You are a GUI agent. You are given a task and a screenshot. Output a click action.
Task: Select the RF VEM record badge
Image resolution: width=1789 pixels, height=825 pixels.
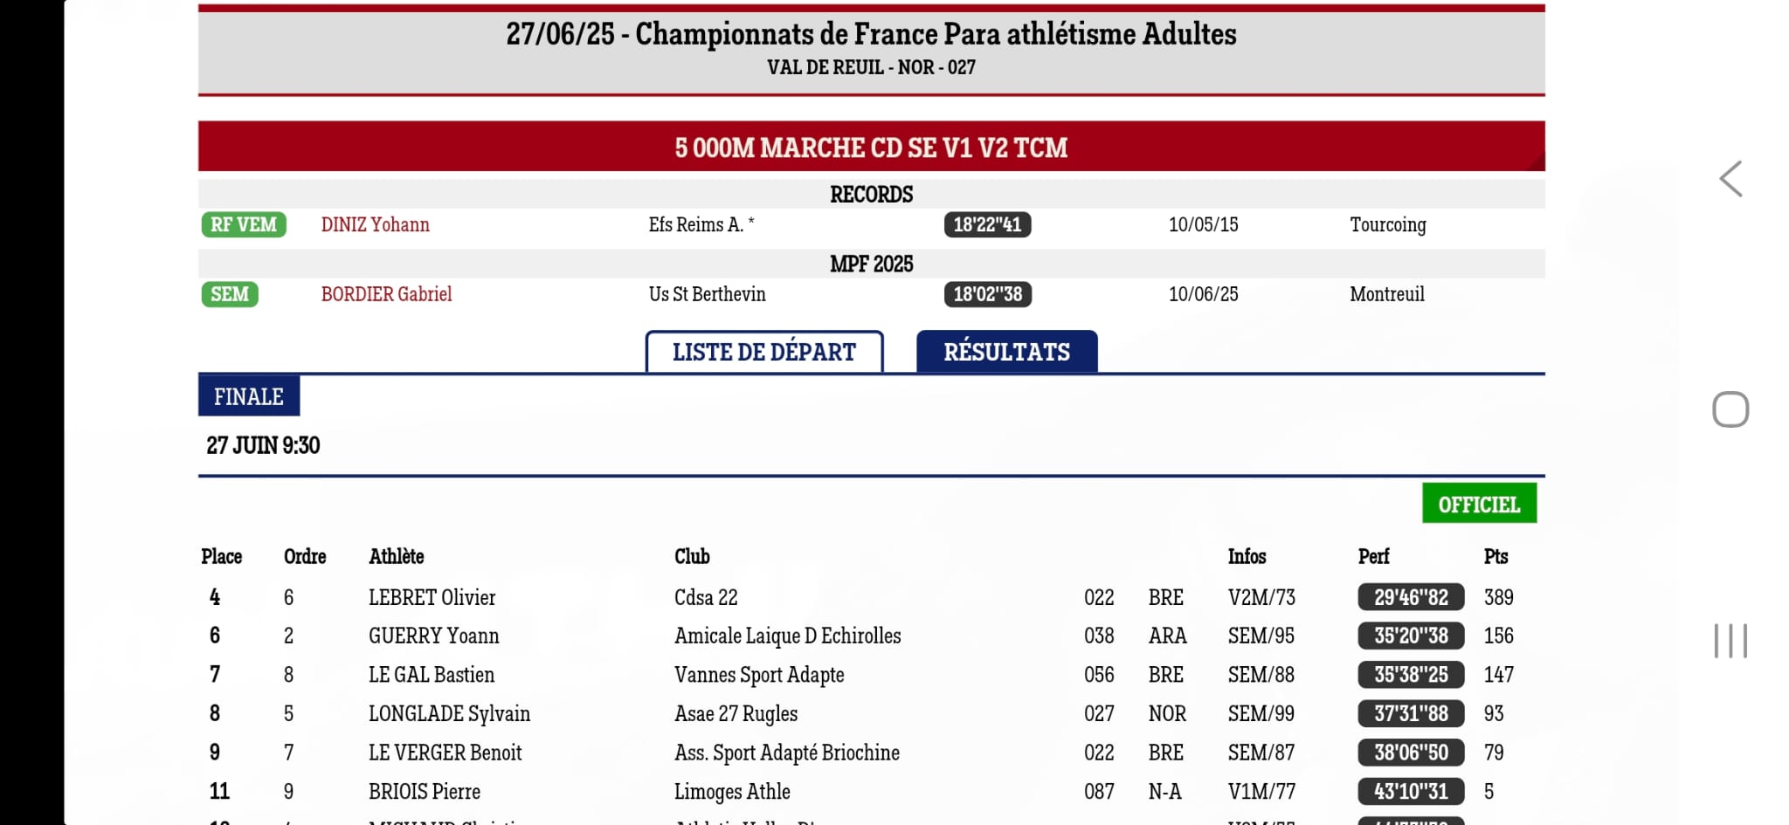pos(244,224)
